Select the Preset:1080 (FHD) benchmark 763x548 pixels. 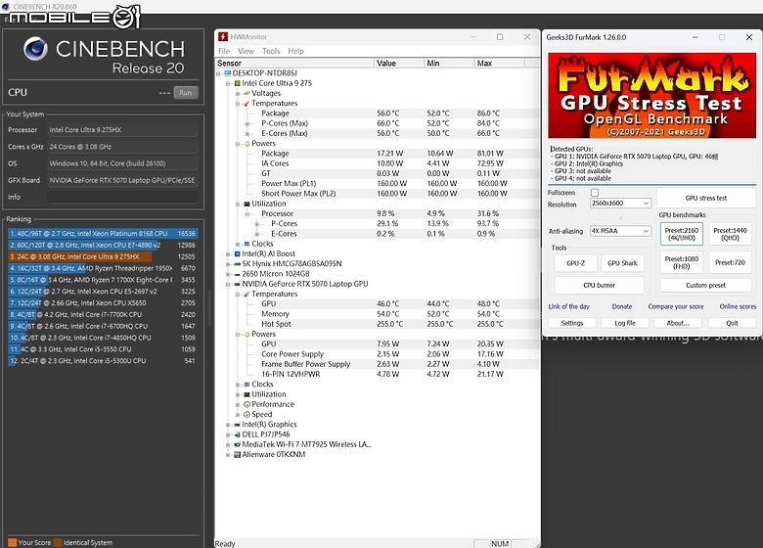pyautogui.click(x=681, y=262)
